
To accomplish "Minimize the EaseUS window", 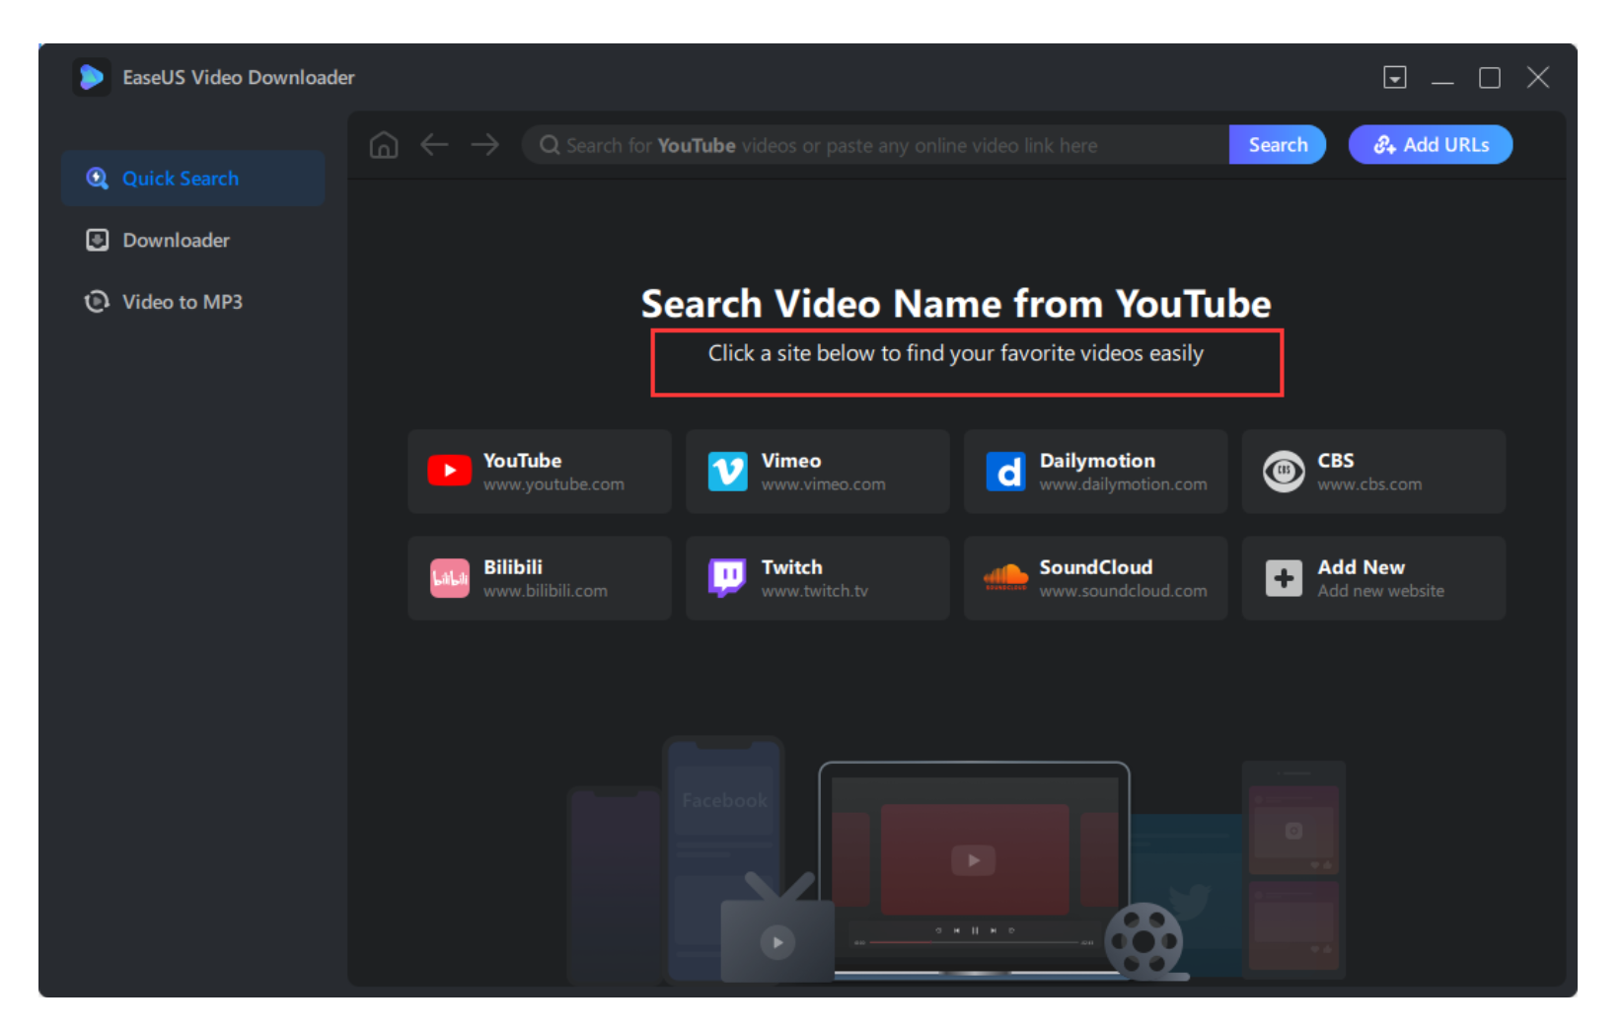I will click(x=1442, y=83).
